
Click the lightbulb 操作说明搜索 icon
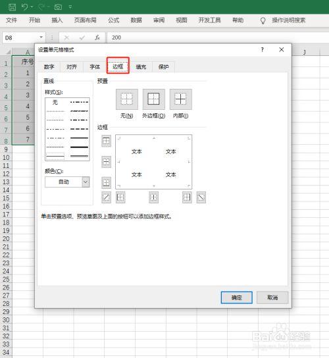pyautogui.click(x=263, y=21)
